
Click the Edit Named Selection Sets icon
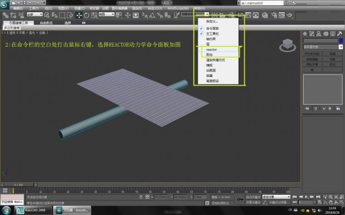177,15
